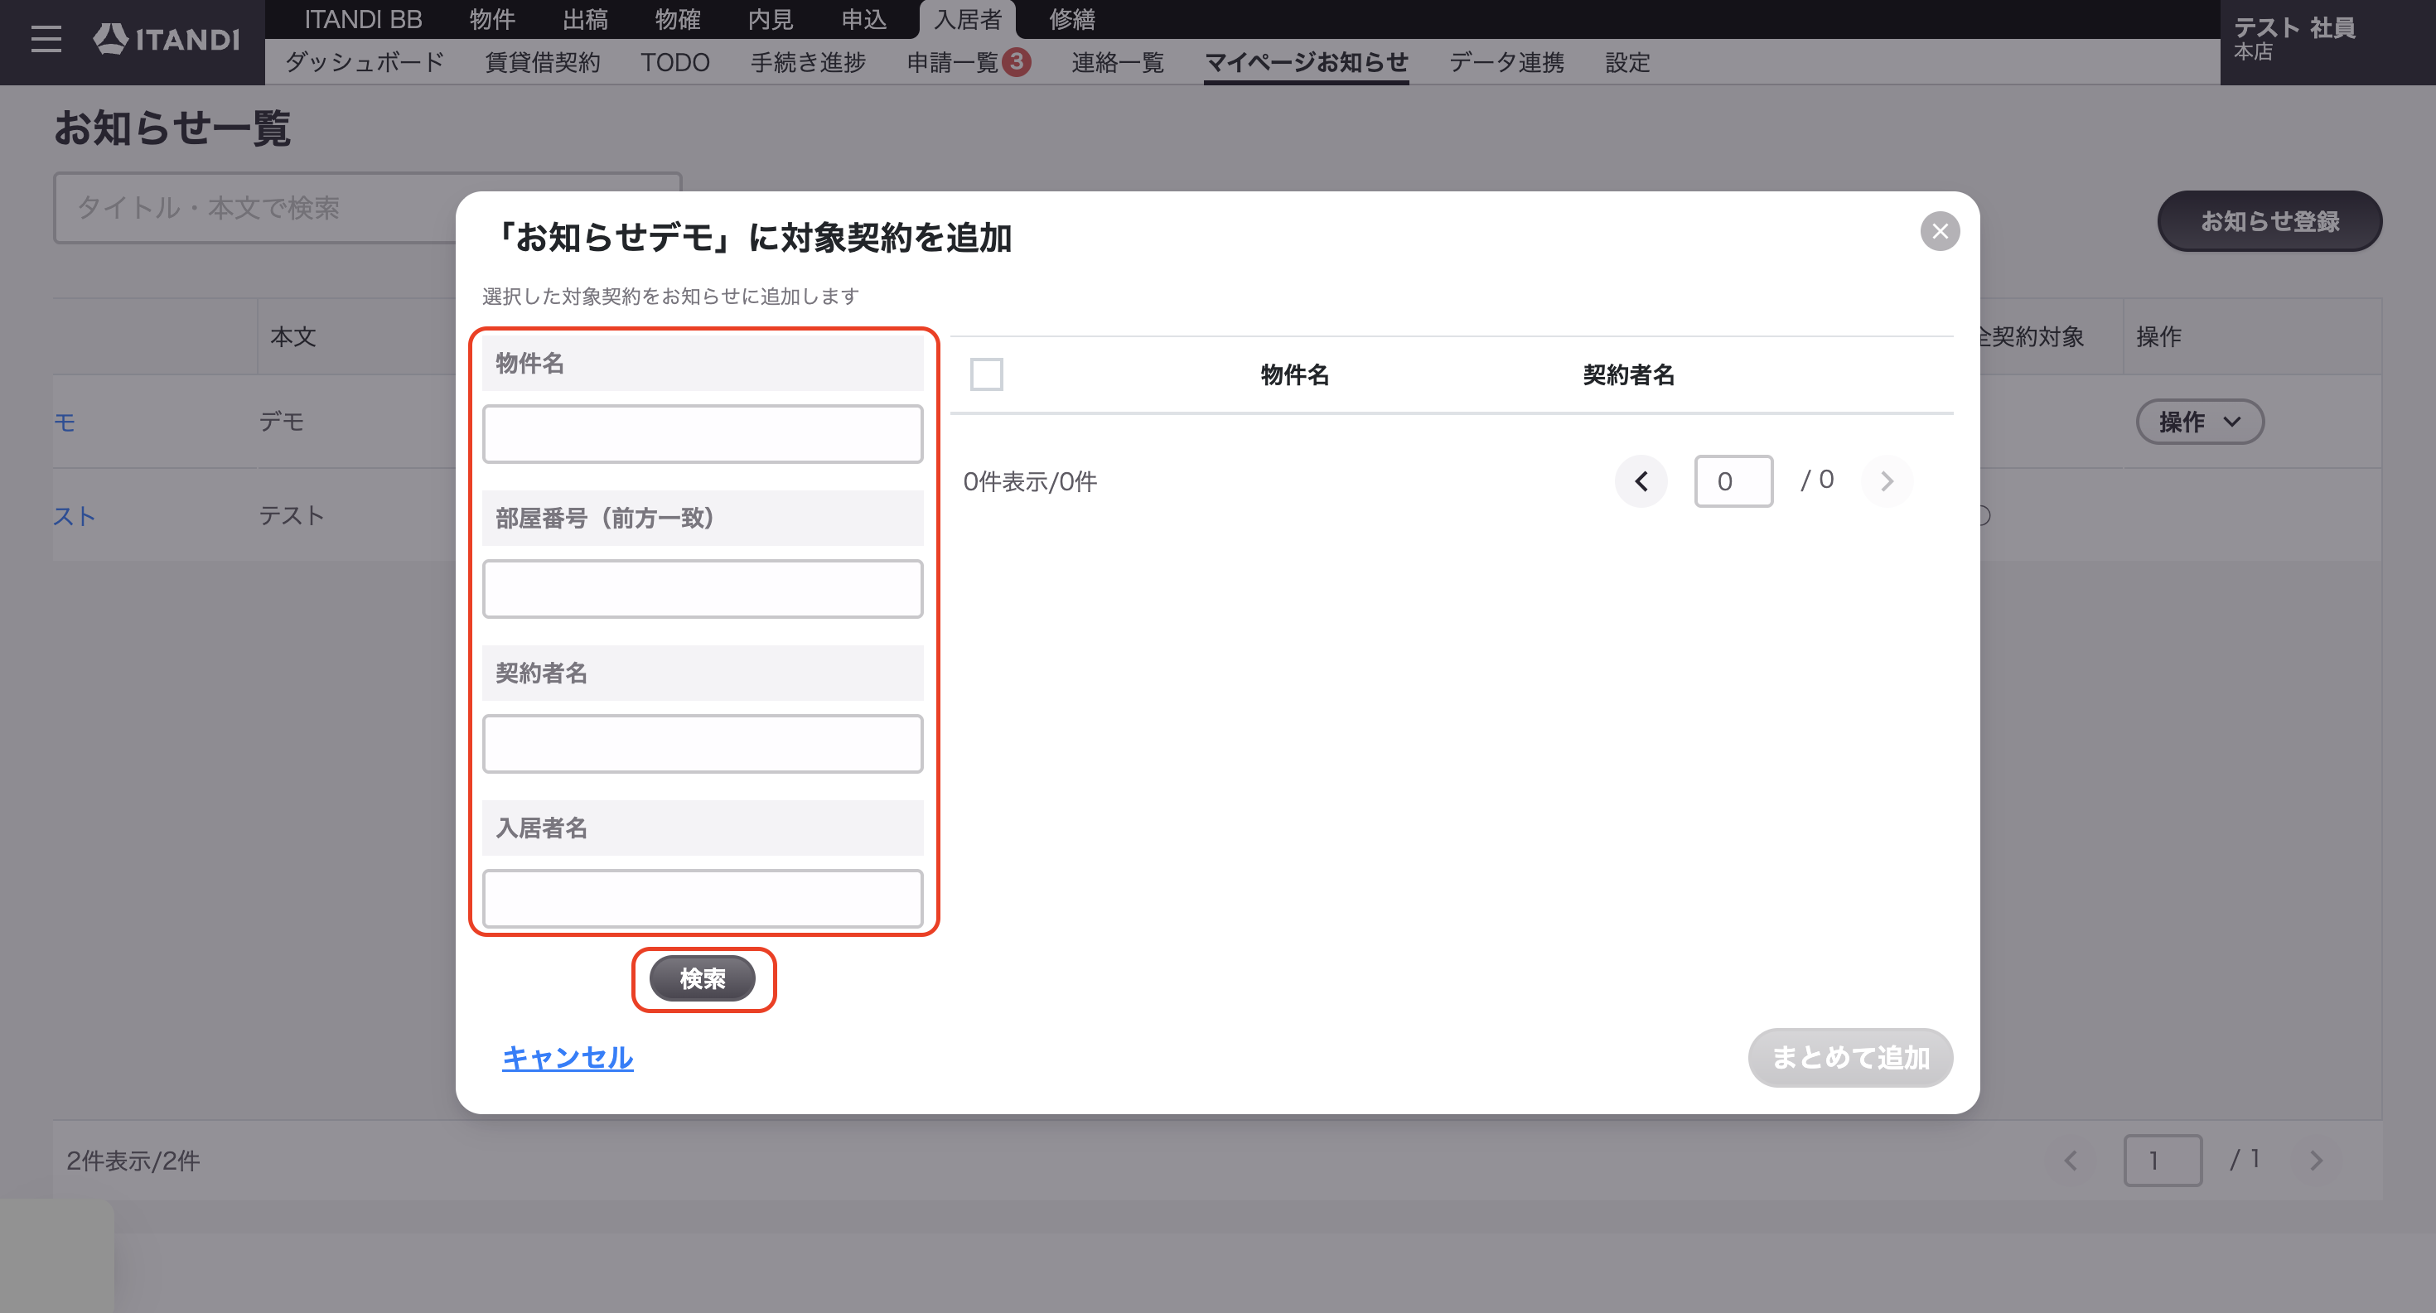Click the 操作 column header
Viewport: 2436px width, 1313px height.
2159,336
